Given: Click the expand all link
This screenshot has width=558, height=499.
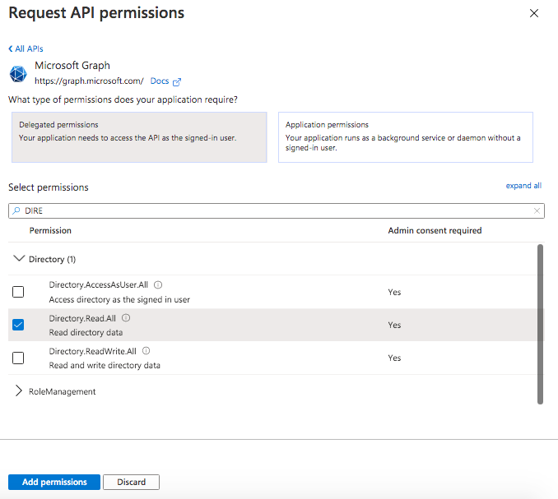Looking at the screenshot, I should pyautogui.click(x=523, y=186).
